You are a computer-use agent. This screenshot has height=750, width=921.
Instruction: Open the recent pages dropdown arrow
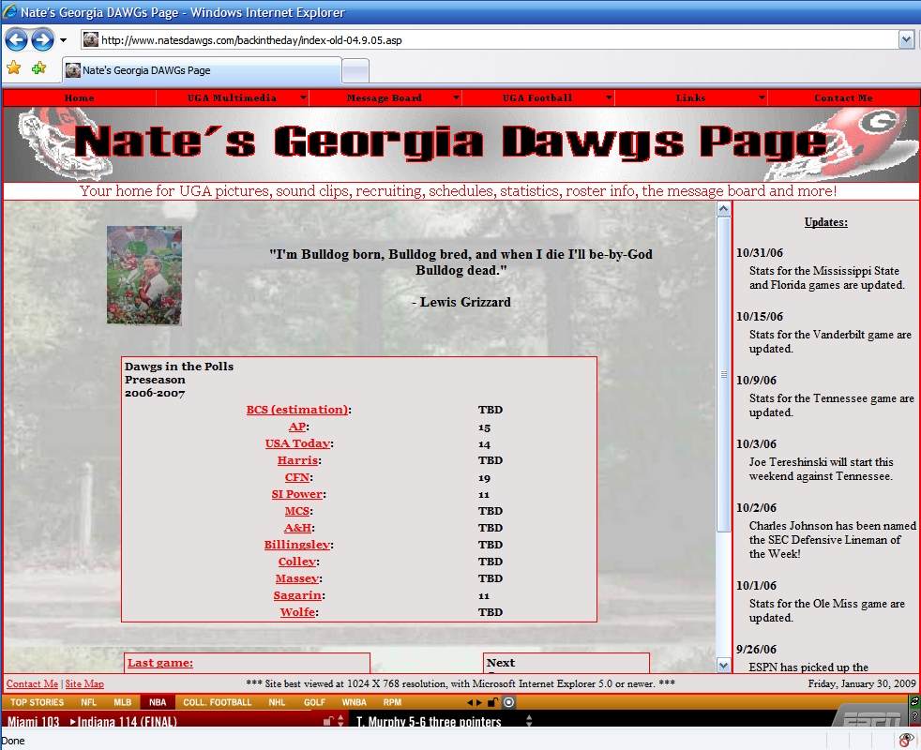(63, 40)
